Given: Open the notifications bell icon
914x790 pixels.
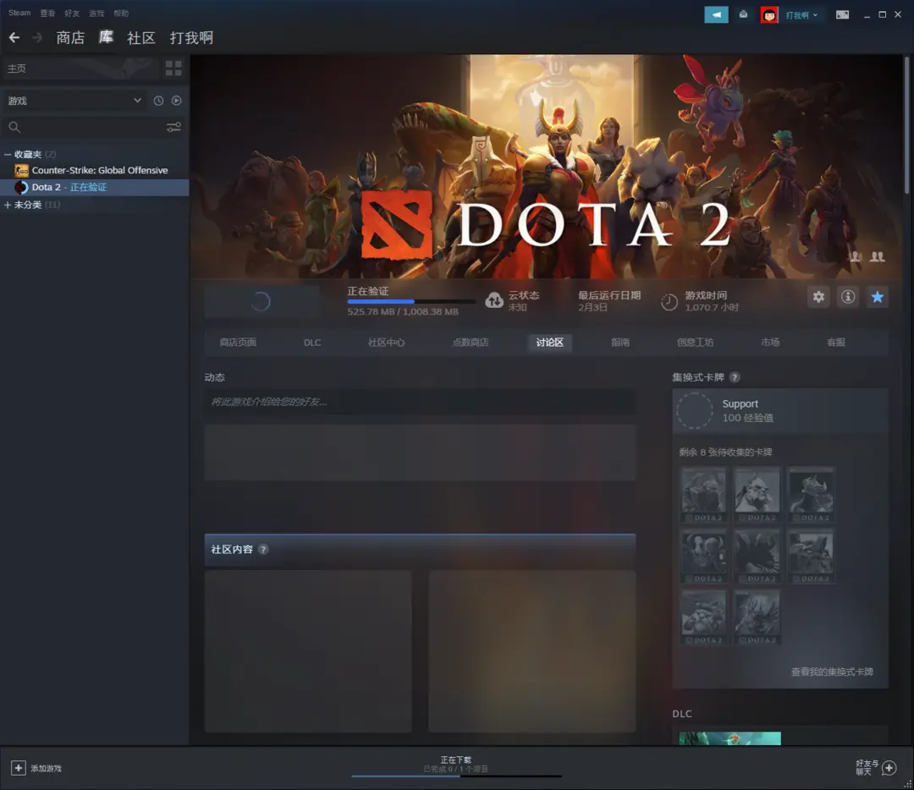Looking at the screenshot, I should point(743,14).
